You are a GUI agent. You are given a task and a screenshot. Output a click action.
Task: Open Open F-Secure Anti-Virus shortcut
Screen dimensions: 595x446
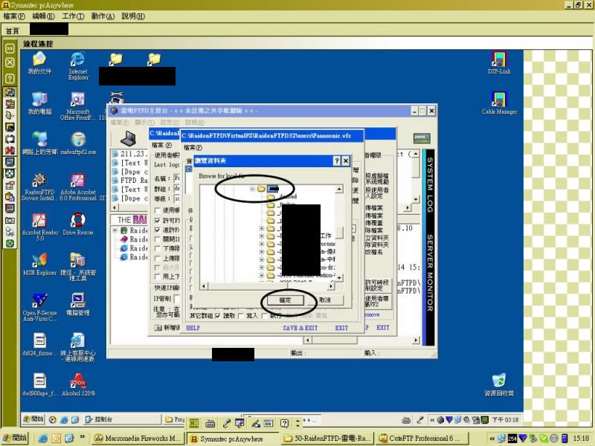click(x=39, y=307)
